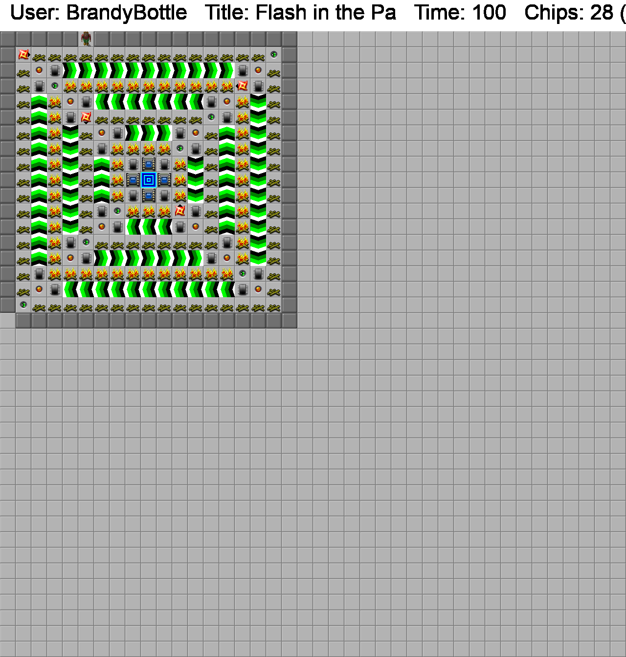
Task: Pick the computer chip diagonally down-right of the exit
Action: tap(164, 196)
